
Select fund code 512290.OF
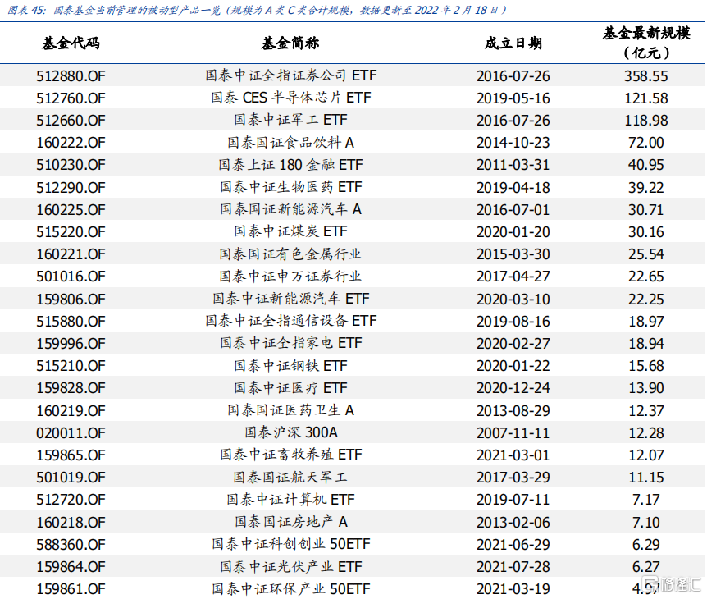pos(71,187)
